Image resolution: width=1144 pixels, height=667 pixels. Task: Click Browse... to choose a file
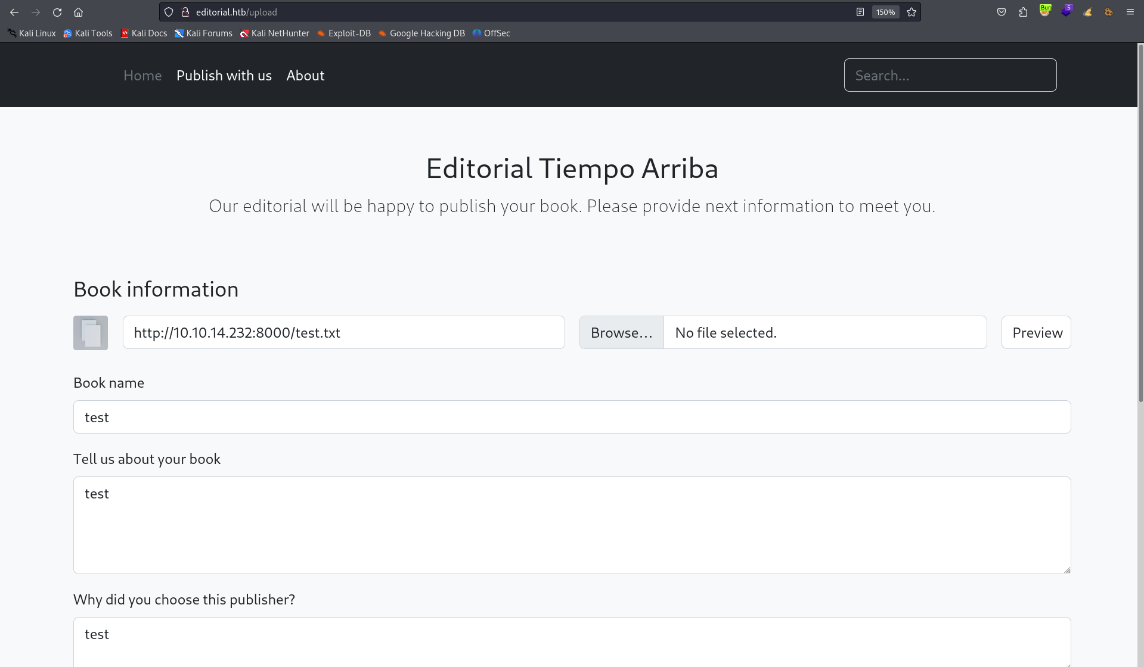[622, 332]
